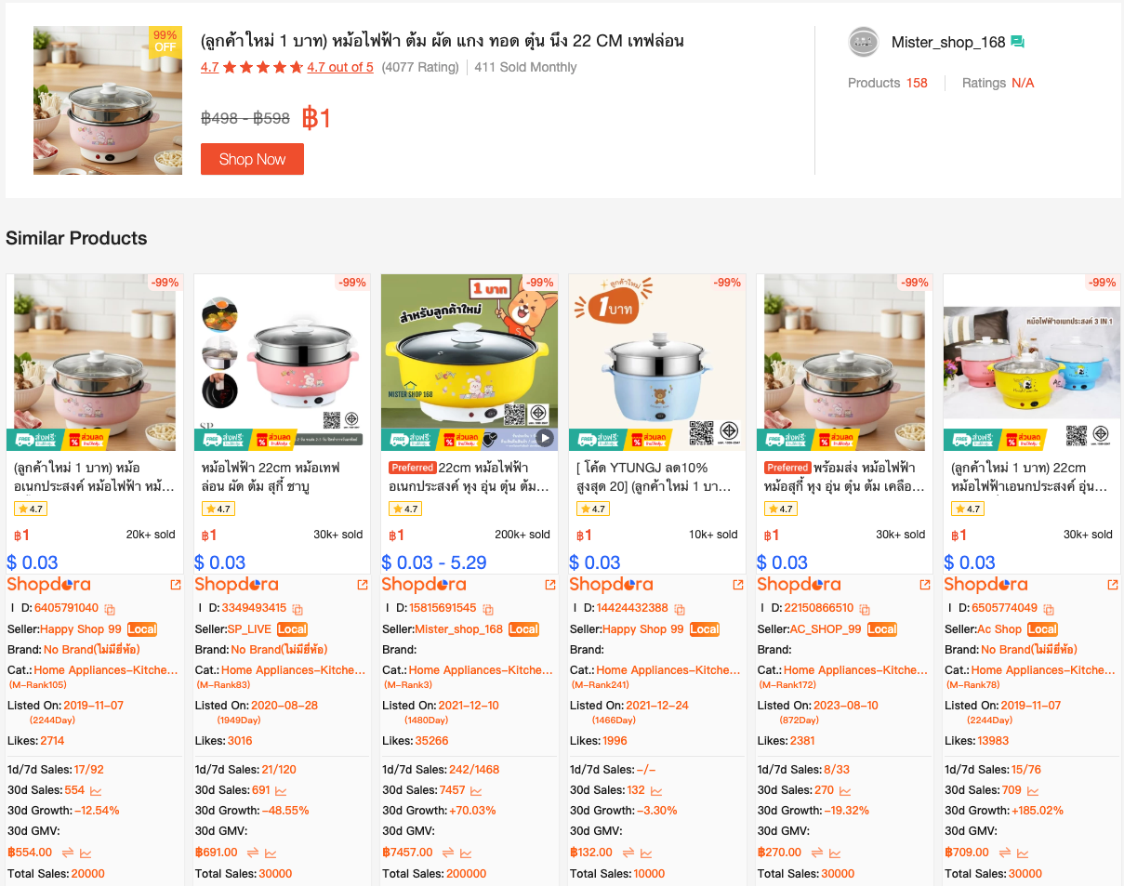Click the currency swap icon next to ฿132.00

point(627,853)
